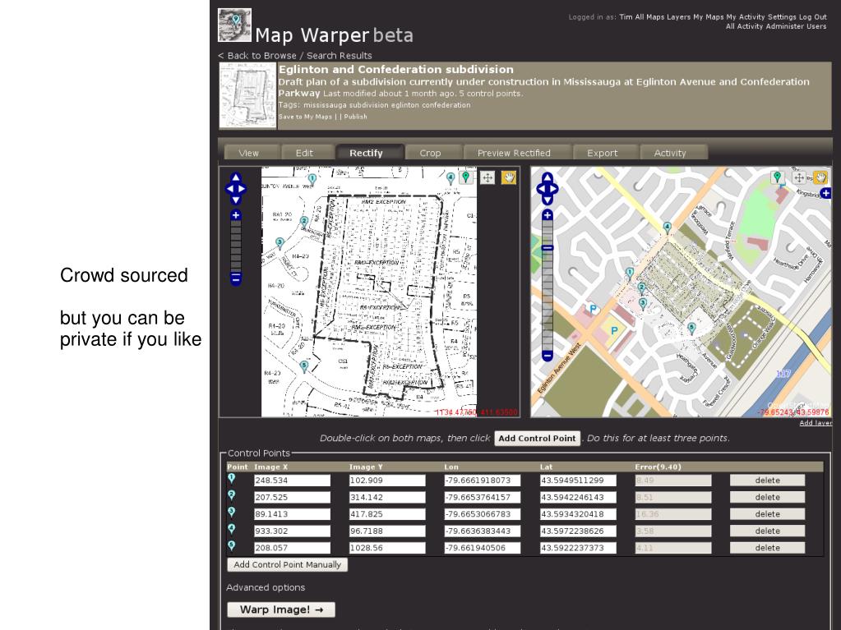Open the Administer Users link

point(796,26)
